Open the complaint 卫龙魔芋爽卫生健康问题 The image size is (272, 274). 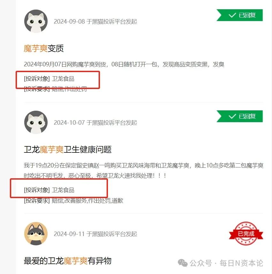pos(67,150)
